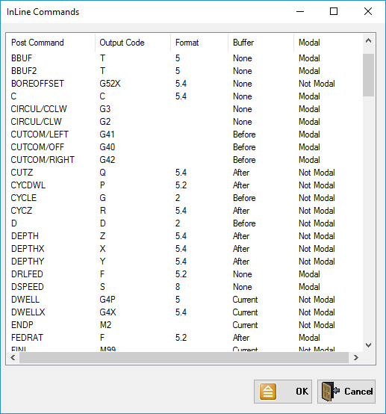Image resolution: width=386 pixels, height=414 pixels.
Task: Click the G2 output code cell
Action: (105, 122)
